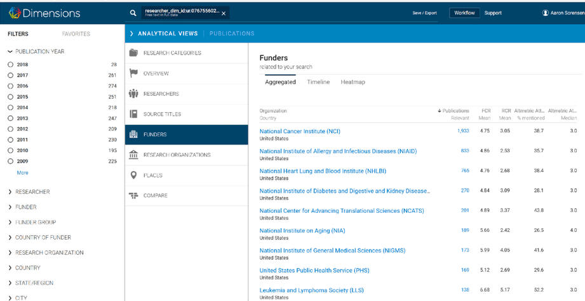Collapse the Publication Year filter section
This screenshot has width=585, height=301.
tap(10, 51)
